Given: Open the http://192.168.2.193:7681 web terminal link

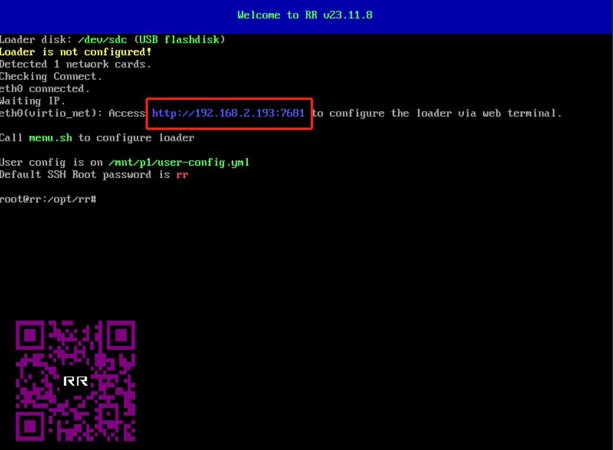Looking at the screenshot, I should point(228,113).
